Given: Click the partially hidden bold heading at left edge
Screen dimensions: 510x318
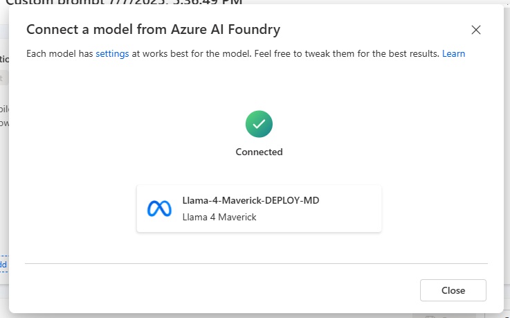Looking at the screenshot, I should [4, 60].
